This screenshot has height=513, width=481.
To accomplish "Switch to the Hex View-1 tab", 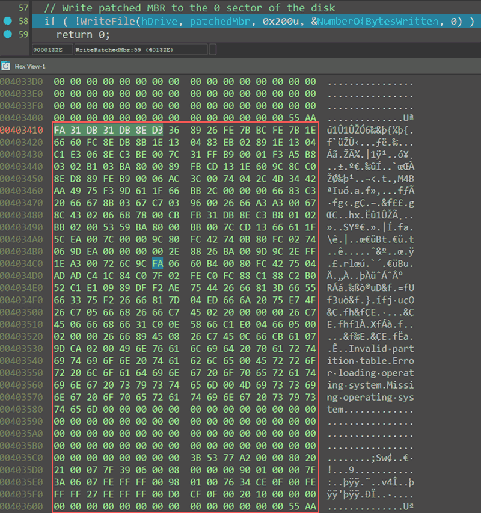I will click(x=29, y=65).
